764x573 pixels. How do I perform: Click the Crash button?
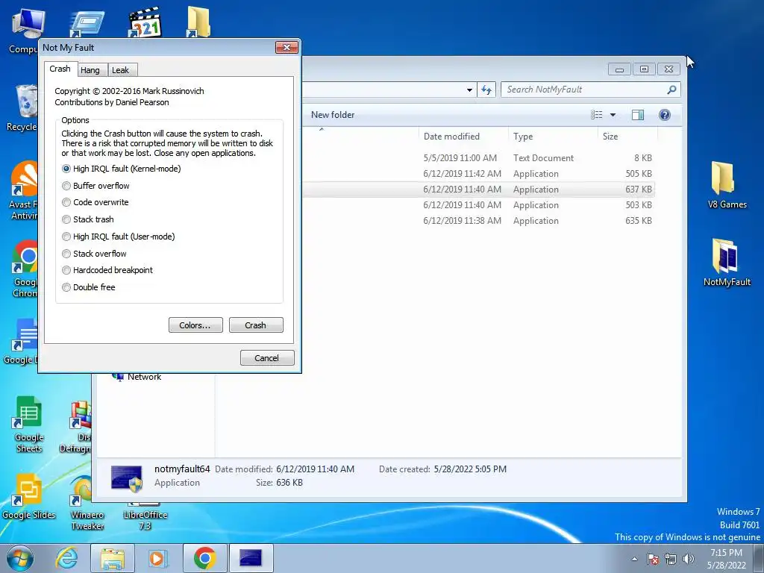tap(256, 325)
